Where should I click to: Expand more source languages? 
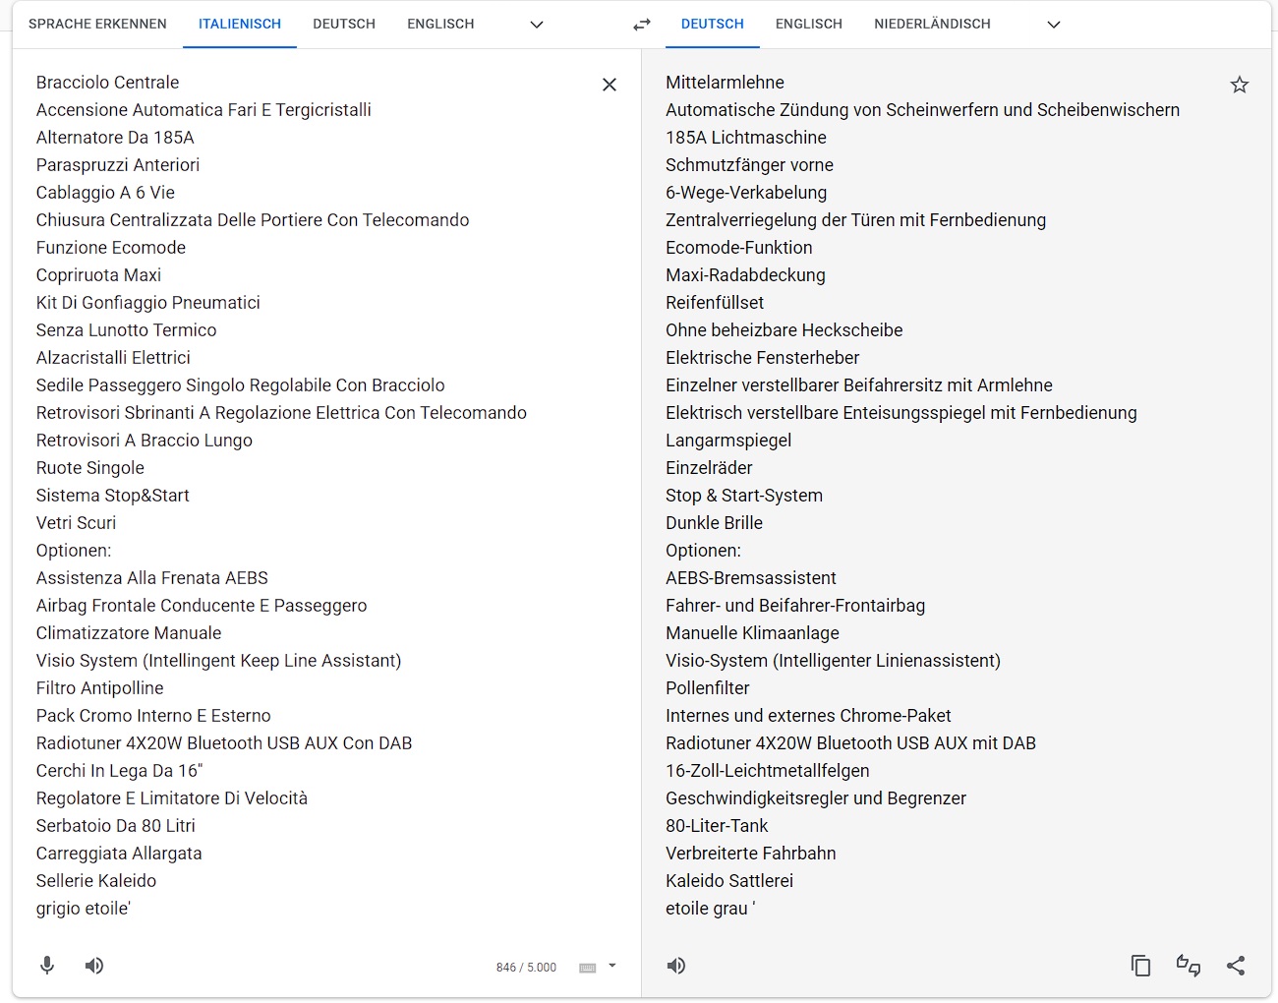(x=537, y=25)
